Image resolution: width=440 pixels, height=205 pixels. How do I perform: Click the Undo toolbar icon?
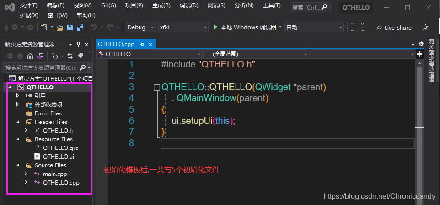(x=94, y=27)
